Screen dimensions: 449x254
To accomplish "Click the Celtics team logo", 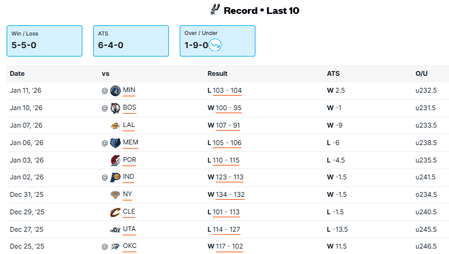I will 115,108.
